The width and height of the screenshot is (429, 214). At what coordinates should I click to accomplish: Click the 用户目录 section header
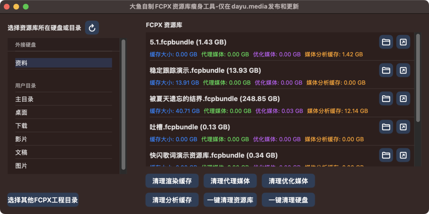click(26, 86)
